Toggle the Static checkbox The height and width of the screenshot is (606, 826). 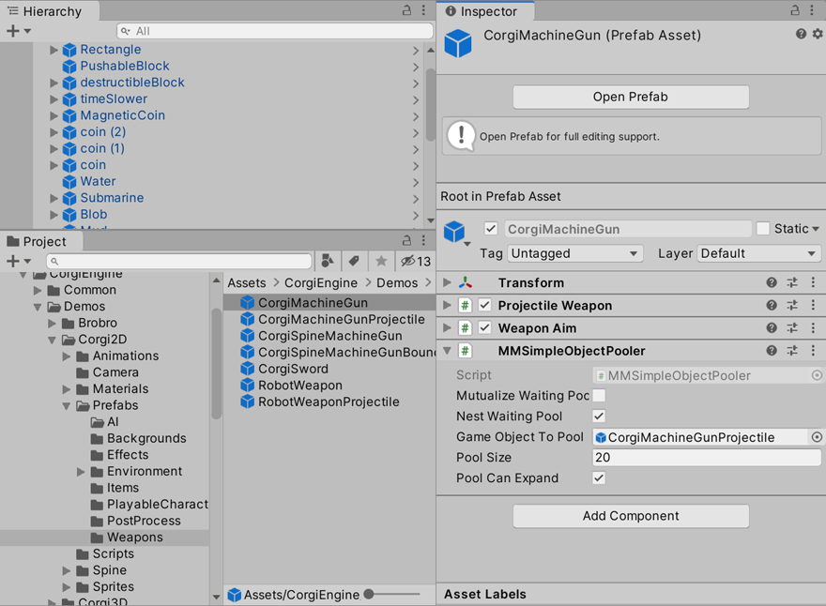point(763,229)
